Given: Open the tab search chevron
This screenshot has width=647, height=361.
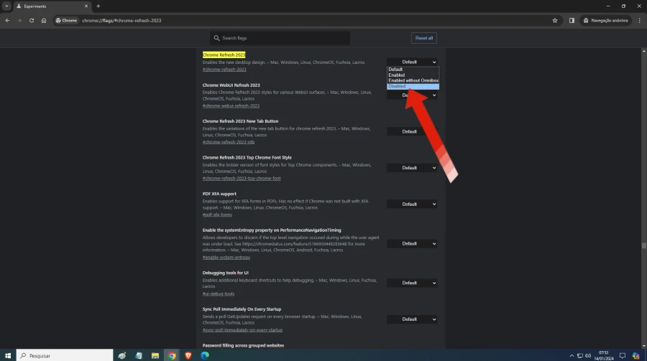Looking at the screenshot, I should pos(6,6).
